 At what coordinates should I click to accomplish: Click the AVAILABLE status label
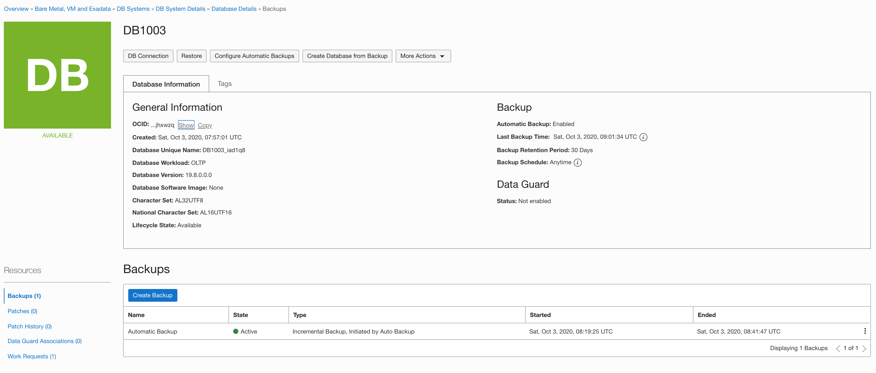57,136
